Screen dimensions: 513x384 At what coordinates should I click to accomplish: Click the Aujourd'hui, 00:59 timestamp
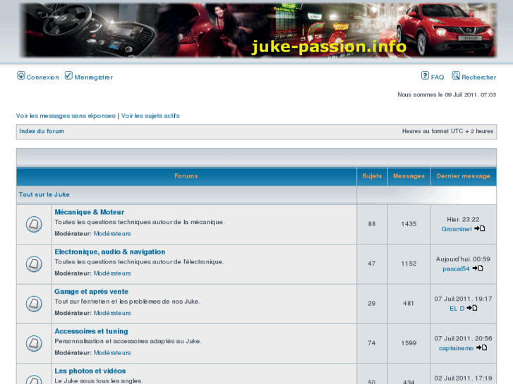point(464,259)
